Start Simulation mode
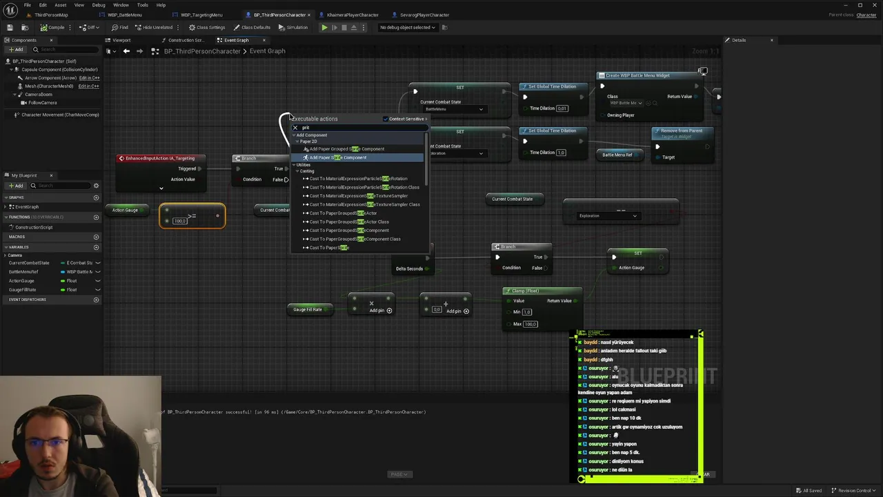This screenshot has height=497, width=883. coord(293,28)
